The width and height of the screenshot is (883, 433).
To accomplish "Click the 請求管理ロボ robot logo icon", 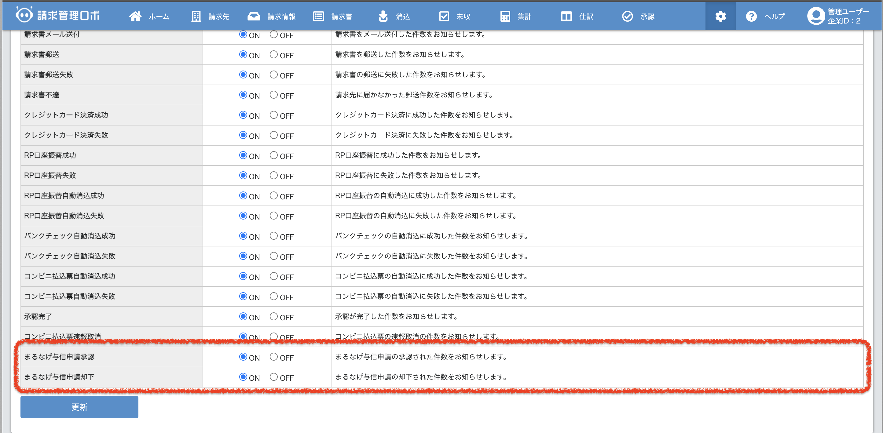I will [24, 15].
